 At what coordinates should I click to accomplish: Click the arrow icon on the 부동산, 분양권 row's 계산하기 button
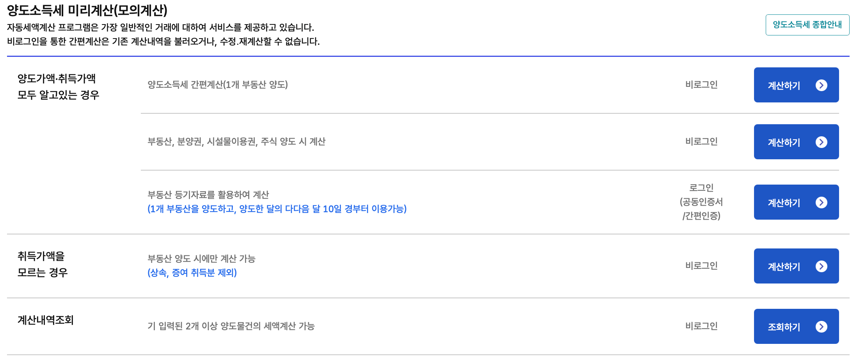tap(822, 142)
